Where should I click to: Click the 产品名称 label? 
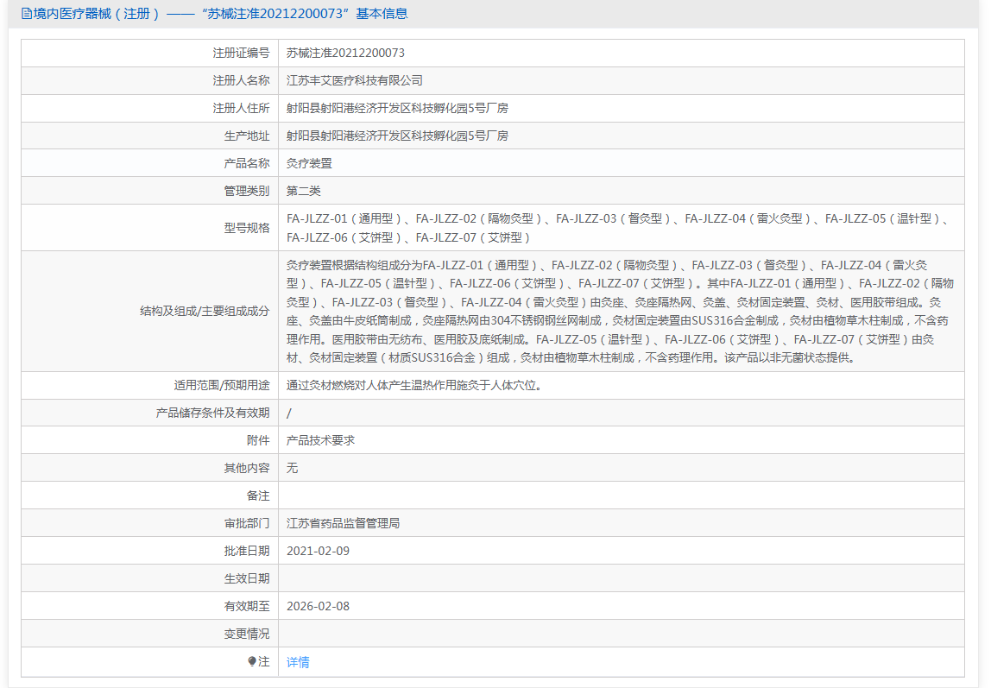pyautogui.click(x=247, y=163)
